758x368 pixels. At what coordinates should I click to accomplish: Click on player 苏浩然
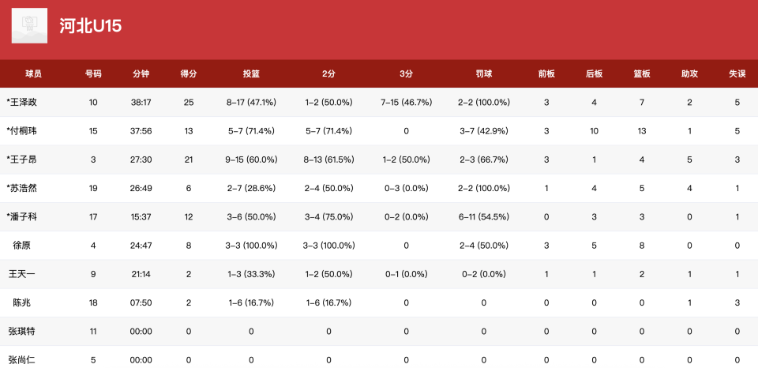tap(22, 188)
